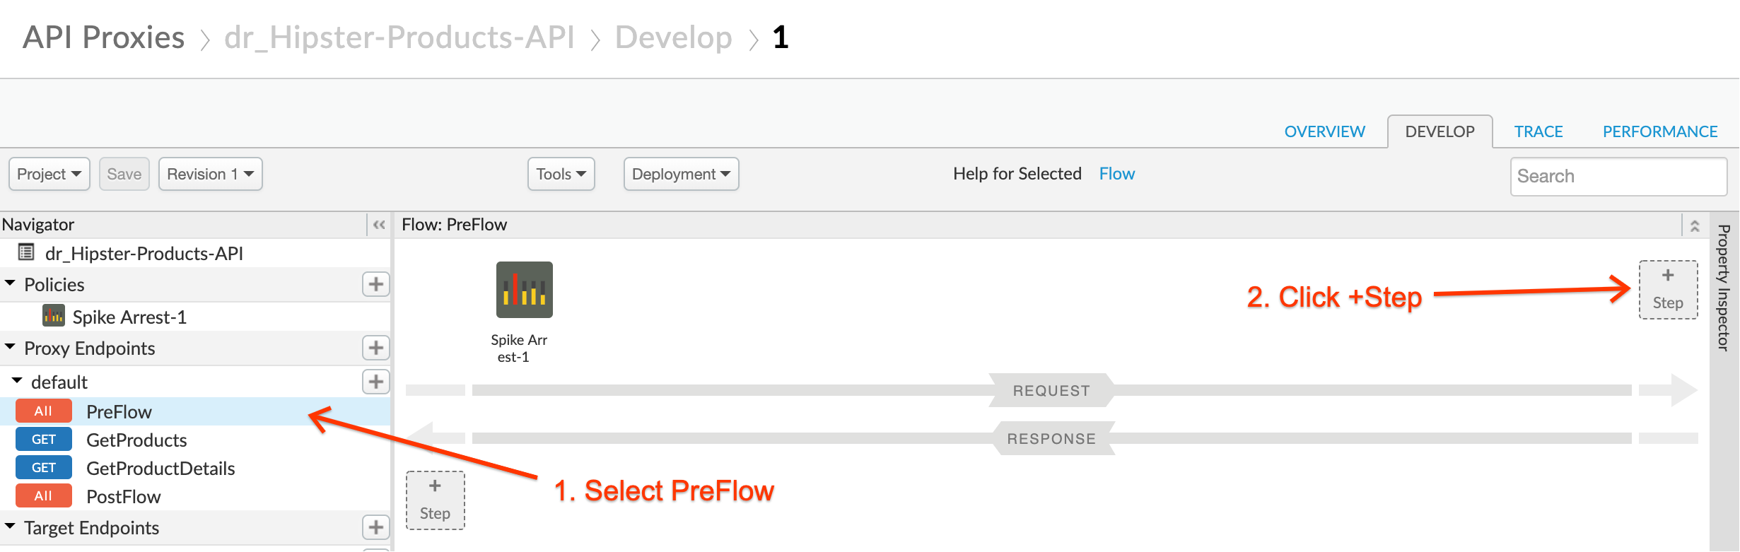
Task: Click the Search input field
Action: point(1618,176)
